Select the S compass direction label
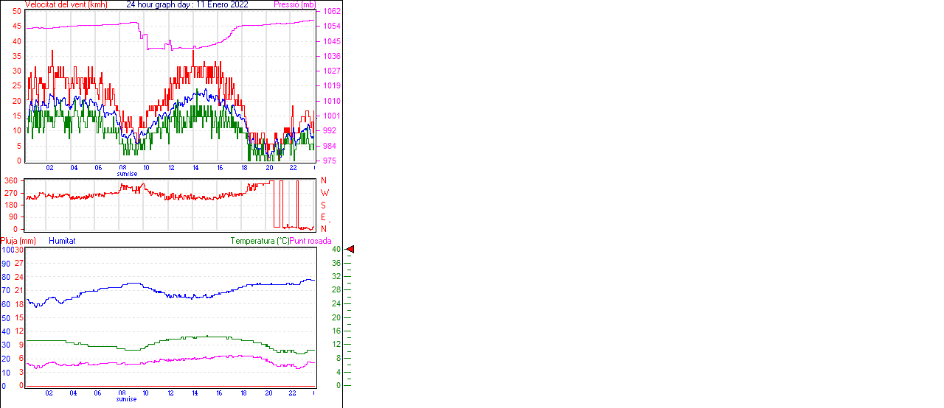The image size is (944, 408). tap(324, 205)
